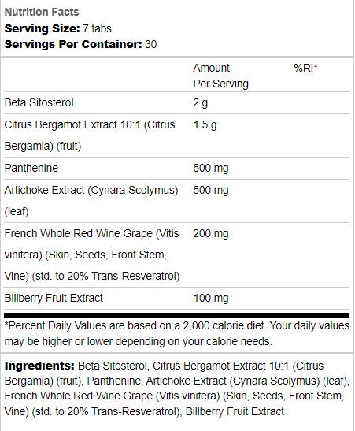Click the Panthenine 500 mg amount
Image resolution: width=355 pixels, height=431 pixels.
(211, 168)
